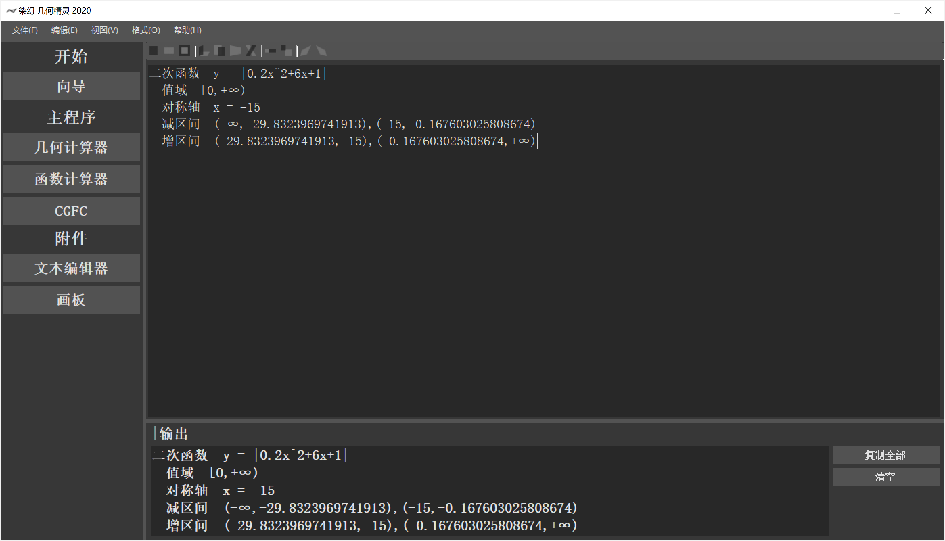
Task: Click the dark panel with folded shadow icon
Action: pyautogui.click(x=204, y=51)
